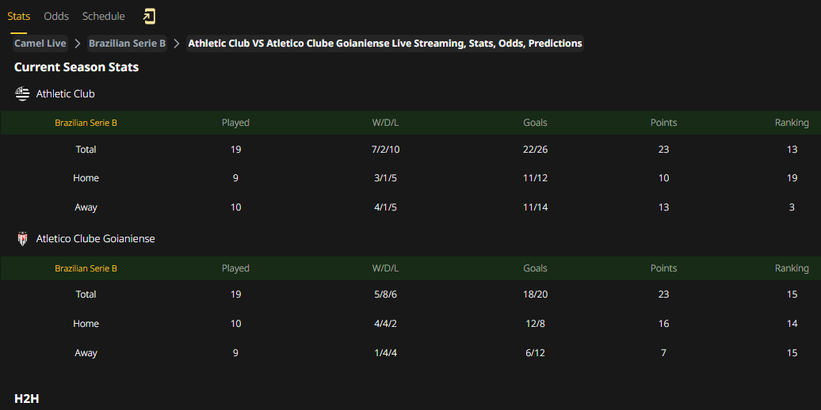Viewport: 821px width, 410px height.
Task: Click the breadcrumb chevron after Brazilian Serie B
Action: pos(177,44)
